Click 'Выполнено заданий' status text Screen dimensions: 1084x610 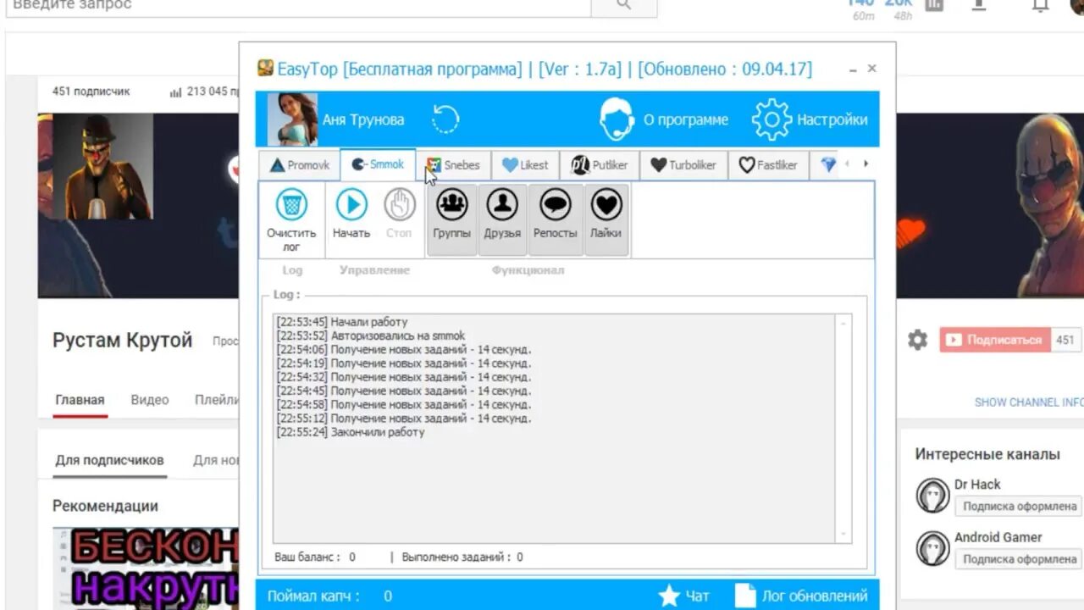click(x=462, y=557)
